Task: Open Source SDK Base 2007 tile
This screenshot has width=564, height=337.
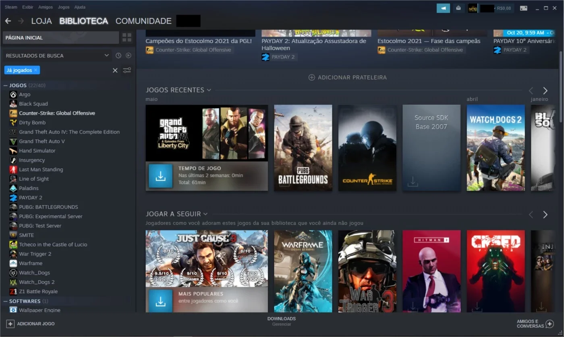Action: point(431,148)
